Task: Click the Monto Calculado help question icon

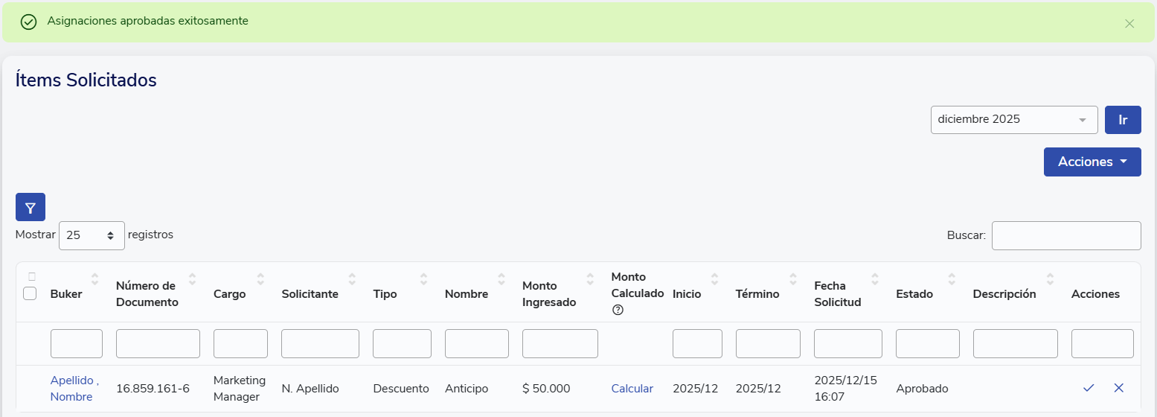Action: [618, 310]
